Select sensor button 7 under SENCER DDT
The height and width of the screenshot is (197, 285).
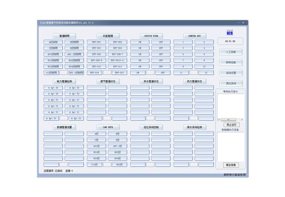pos(183,61)
